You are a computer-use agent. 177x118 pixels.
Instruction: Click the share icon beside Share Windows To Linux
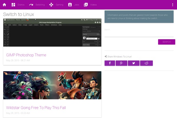tap(106, 56)
